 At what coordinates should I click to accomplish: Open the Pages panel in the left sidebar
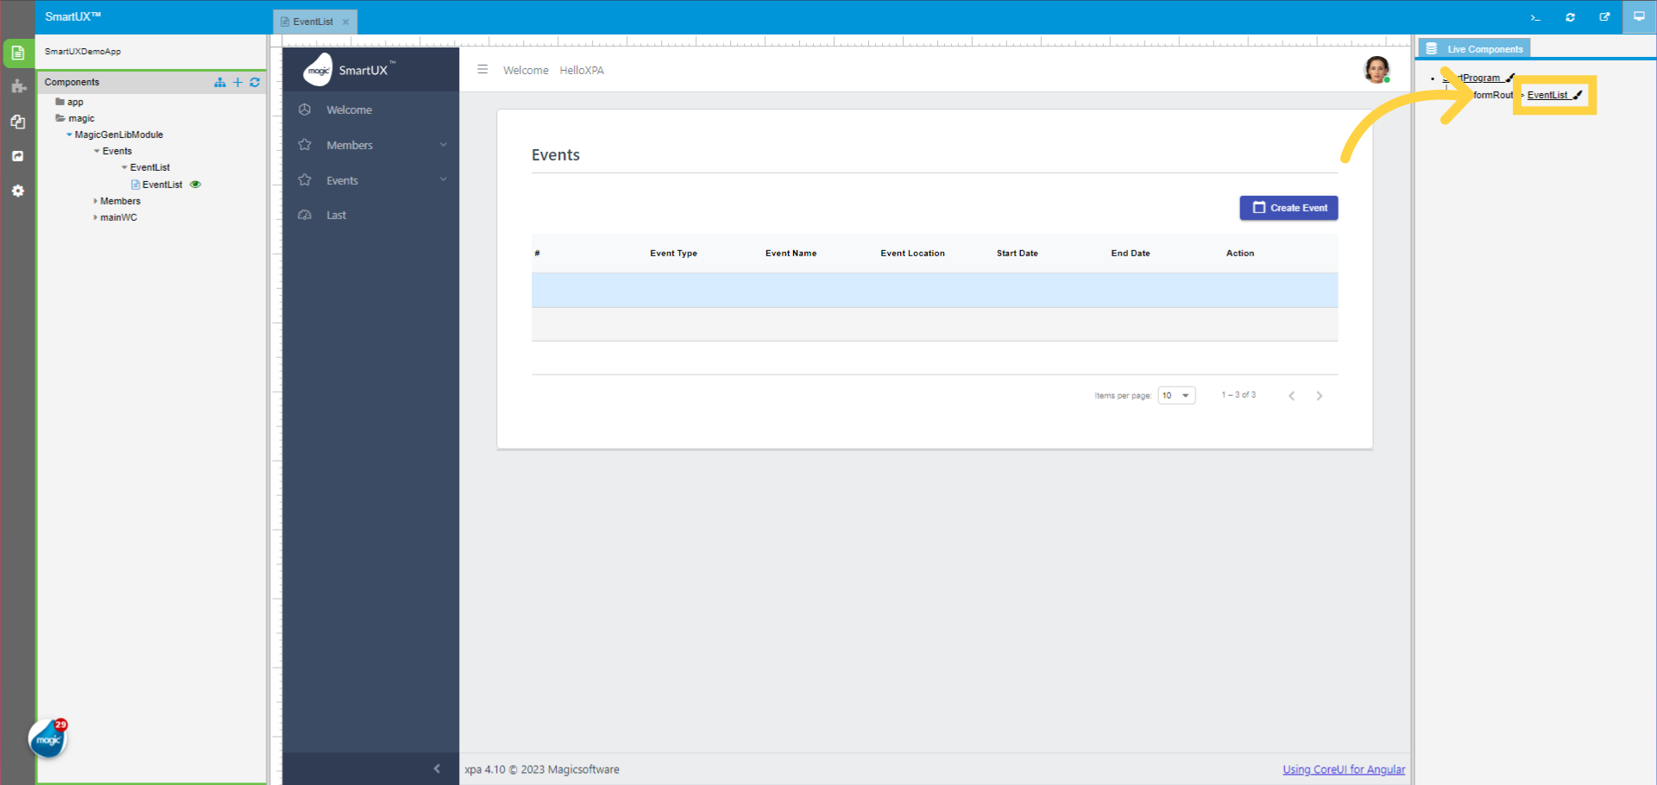tap(18, 53)
